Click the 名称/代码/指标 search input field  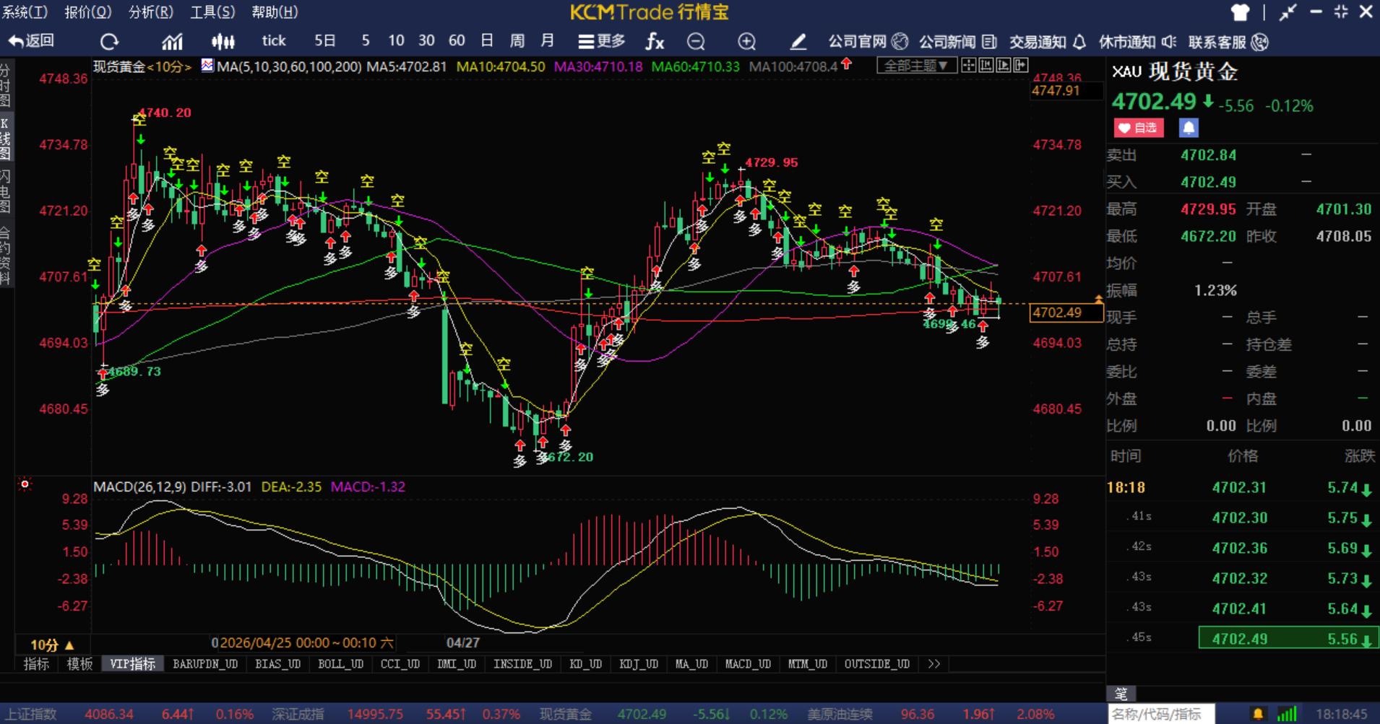pos(1161,714)
